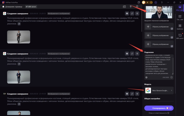Click inside the Подсказки prompt text box
The width and height of the screenshot is (184, 116).
159,65
